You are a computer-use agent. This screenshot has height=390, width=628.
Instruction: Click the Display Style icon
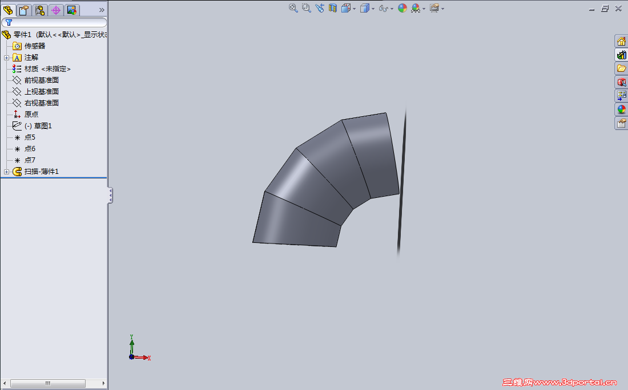364,8
